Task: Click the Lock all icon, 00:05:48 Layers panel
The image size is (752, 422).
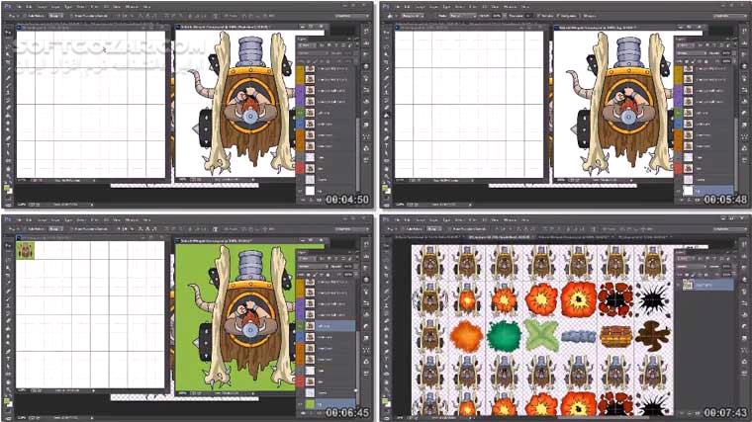Action: click(705, 61)
